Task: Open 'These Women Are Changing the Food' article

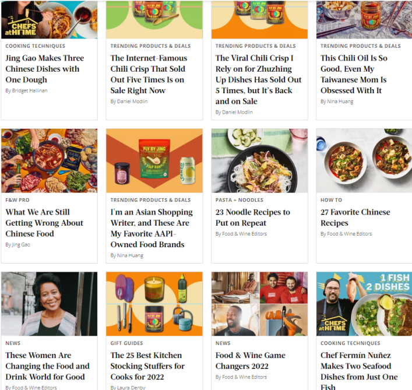Action: click(48, 366)
